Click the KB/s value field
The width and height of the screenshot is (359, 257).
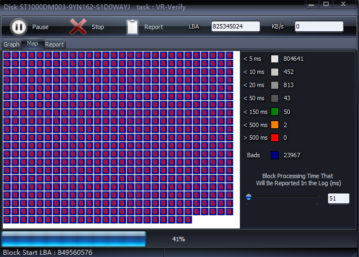(x=318, y=26)
